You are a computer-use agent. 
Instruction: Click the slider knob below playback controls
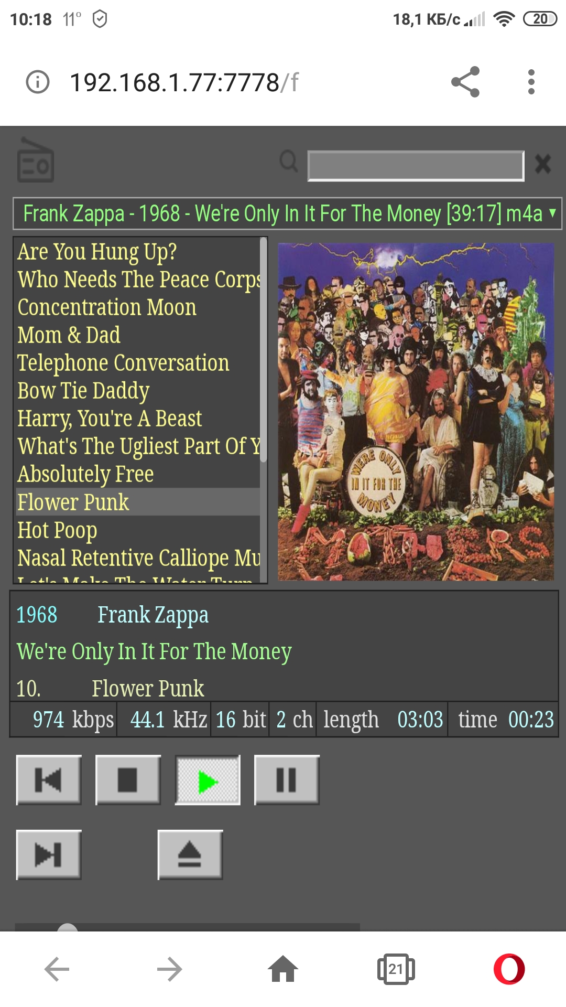pyautogui.click(x=67, y=927)
